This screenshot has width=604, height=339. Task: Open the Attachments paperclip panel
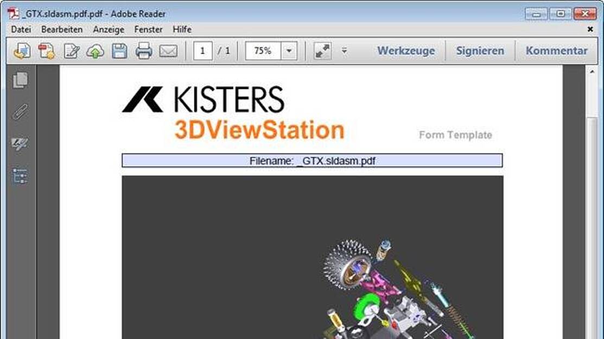coord(20,112)
